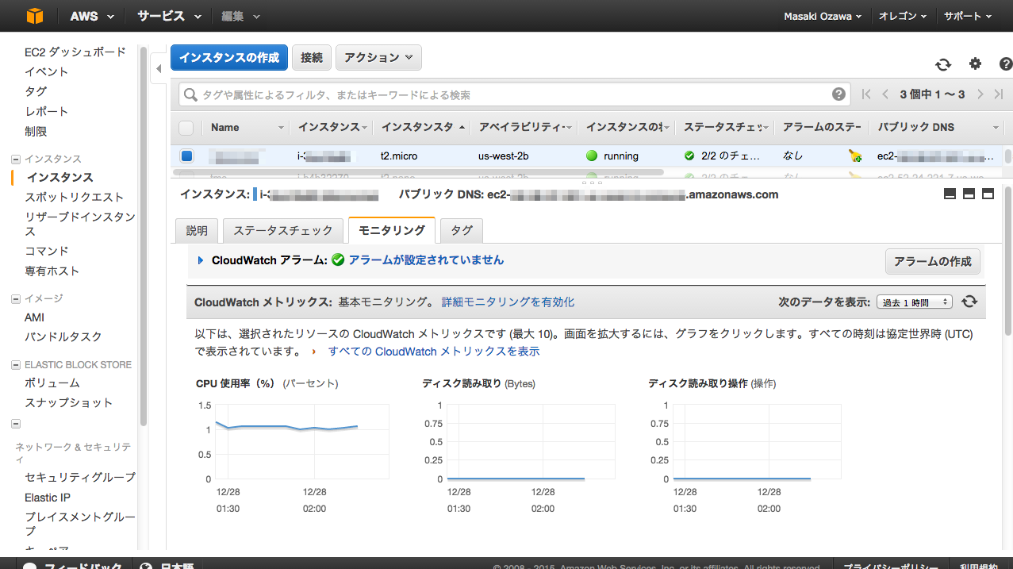The width and height of the screenshot is (1013, 569).
Task: Collapse the インスタンス section in the sidebar
Action: click(x=16, y=159)
